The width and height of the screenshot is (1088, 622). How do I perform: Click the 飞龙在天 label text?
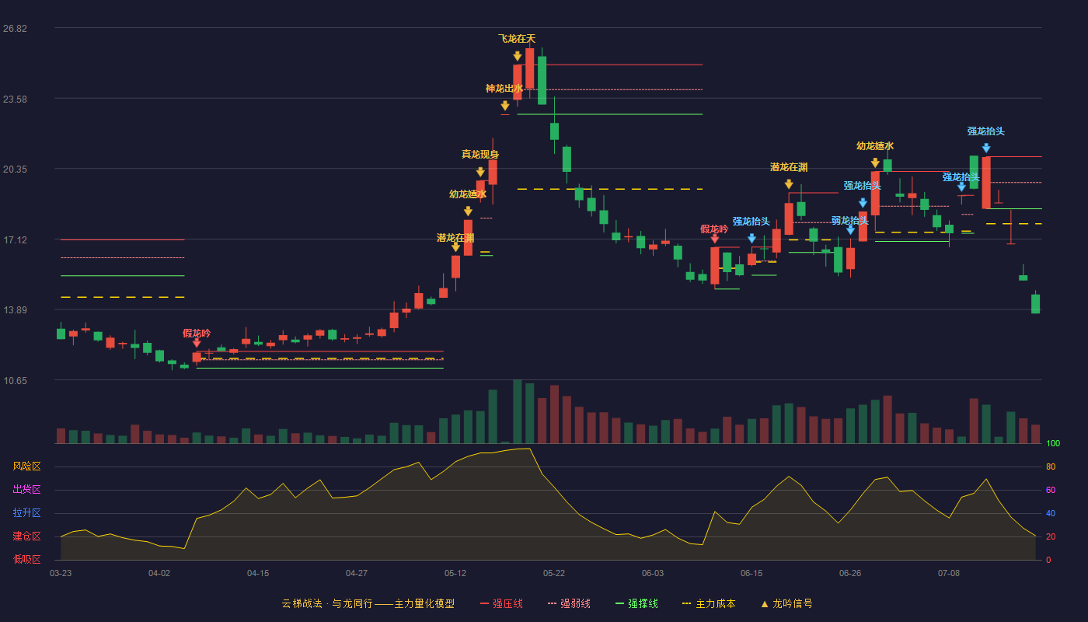click(517, 39)
